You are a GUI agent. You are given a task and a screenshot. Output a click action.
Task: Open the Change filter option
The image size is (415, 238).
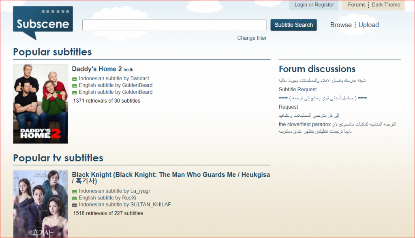(x=252, y=38)
